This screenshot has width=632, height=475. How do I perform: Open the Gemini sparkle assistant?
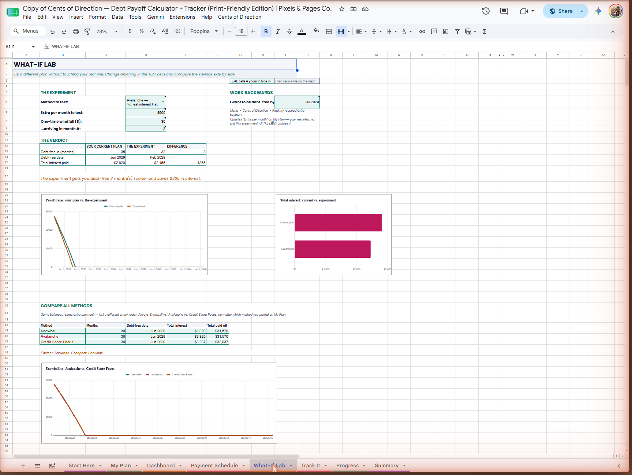(x=598, y=11)
